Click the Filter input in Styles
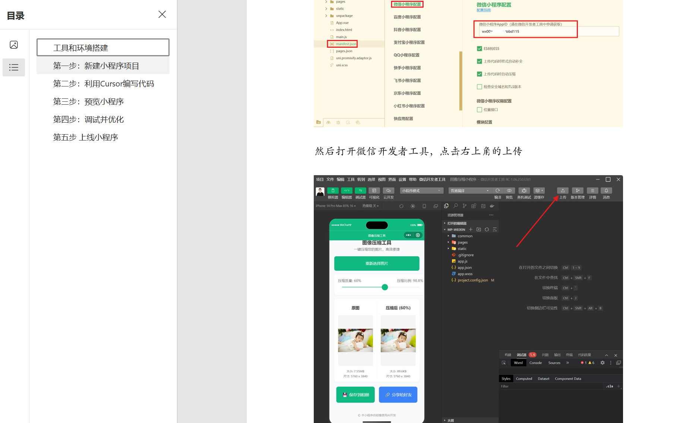This screenshot has height=423, width=689. coord(551,386)
